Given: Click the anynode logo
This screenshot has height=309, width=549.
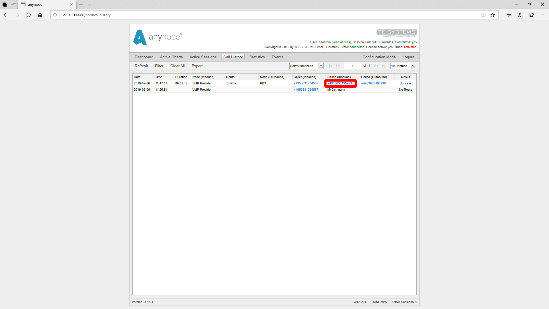Looking at the screenshot, I should (157, 37).
